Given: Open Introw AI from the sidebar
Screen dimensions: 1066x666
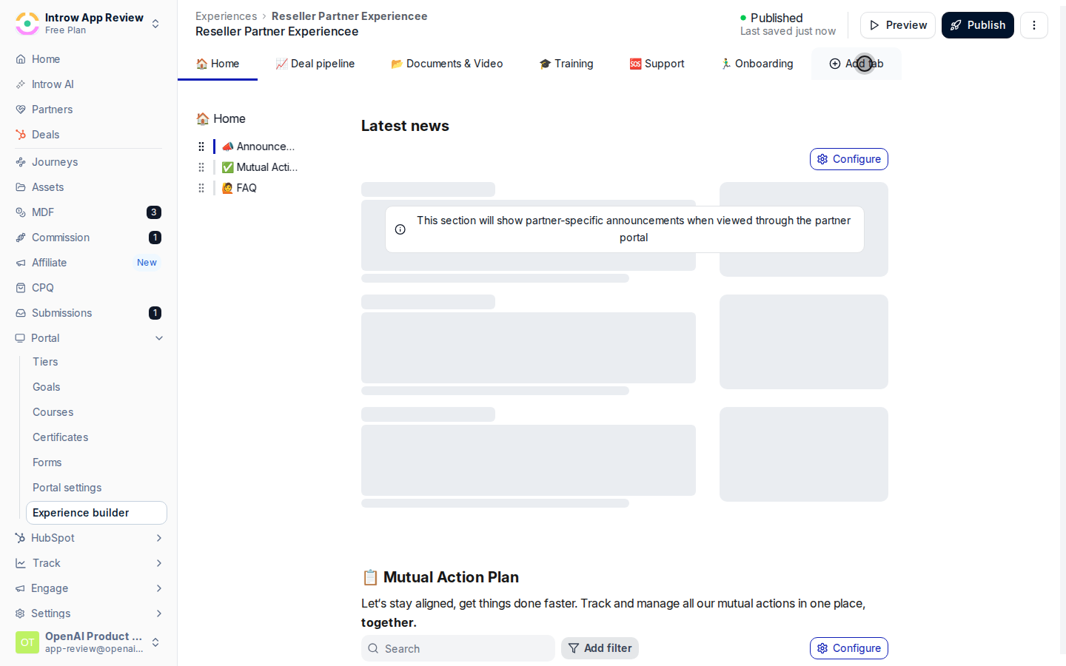Looking at the screenshot, I should [53, 84].
